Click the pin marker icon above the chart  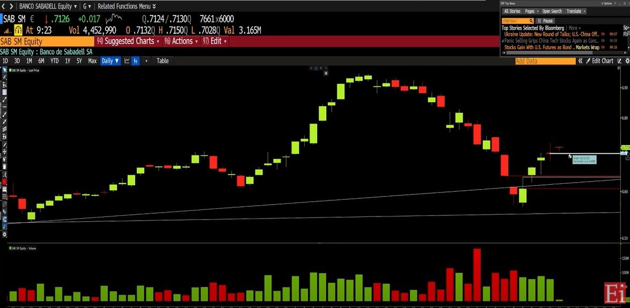pos(326,73)
